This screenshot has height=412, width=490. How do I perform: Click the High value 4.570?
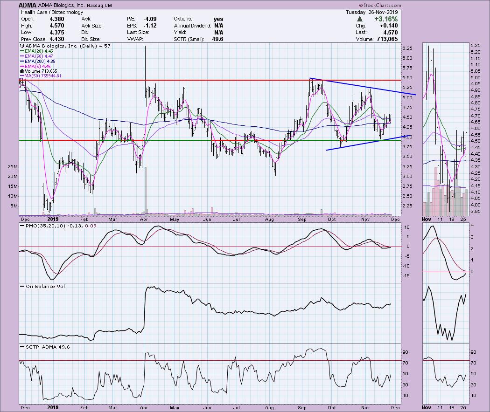pos(56,26)
